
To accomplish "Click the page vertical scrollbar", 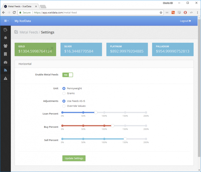I will (199, 88).
